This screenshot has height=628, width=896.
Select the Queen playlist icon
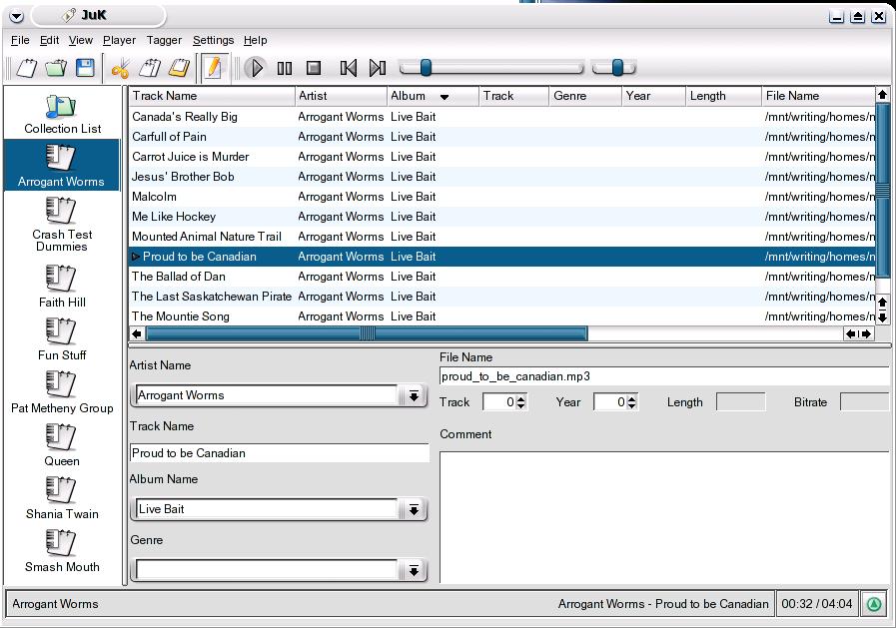coord(62,444)
